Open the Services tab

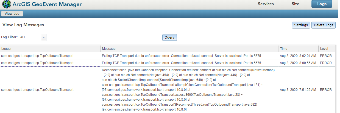(266, 4)
